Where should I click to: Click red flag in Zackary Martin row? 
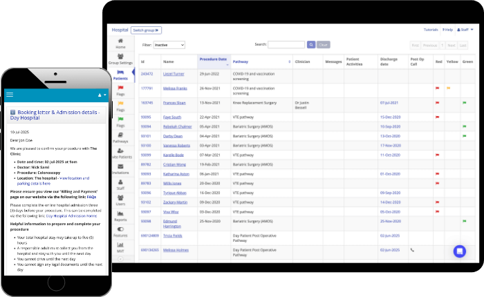437,202
